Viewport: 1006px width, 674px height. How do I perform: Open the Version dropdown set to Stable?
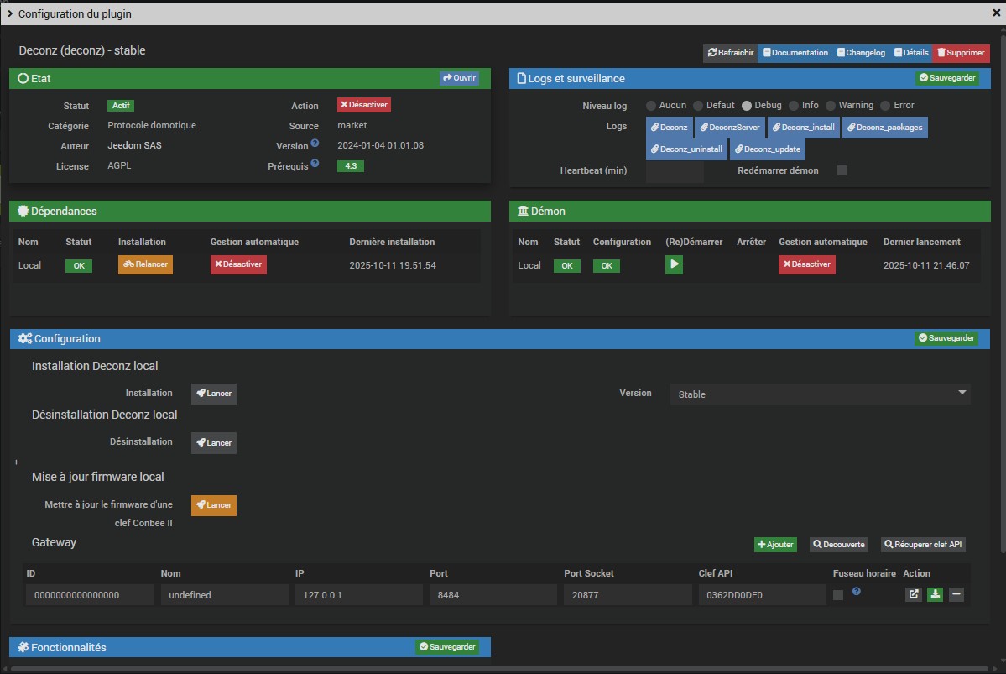point(819,394)
